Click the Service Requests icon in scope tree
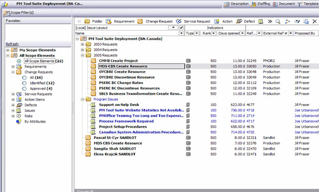Screen dimensions: 319x192 coord(19,94)
